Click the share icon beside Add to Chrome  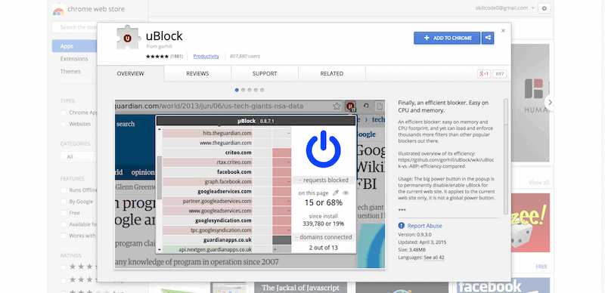[x=488, y=38]
